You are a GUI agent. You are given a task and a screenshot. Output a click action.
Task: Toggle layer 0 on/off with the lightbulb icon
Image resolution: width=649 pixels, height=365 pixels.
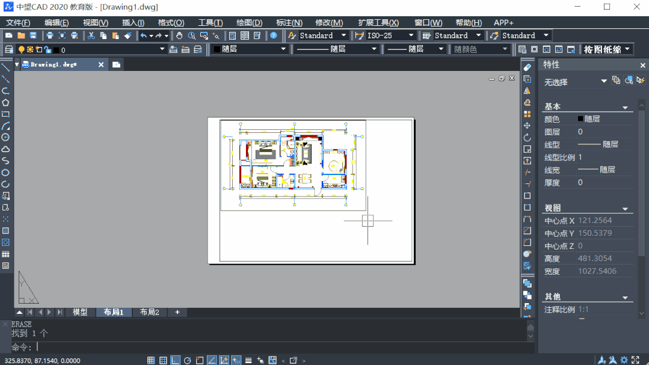point(21,50)
